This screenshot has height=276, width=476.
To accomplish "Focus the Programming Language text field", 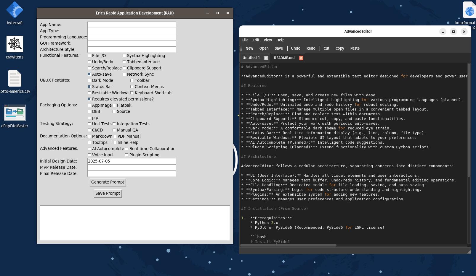I will (132, 37).
